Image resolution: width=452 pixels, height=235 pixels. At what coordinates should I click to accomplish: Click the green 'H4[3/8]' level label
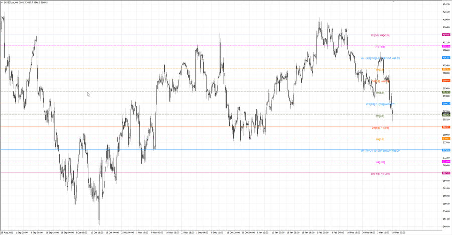pyautogui.click(x=380, y=116)
